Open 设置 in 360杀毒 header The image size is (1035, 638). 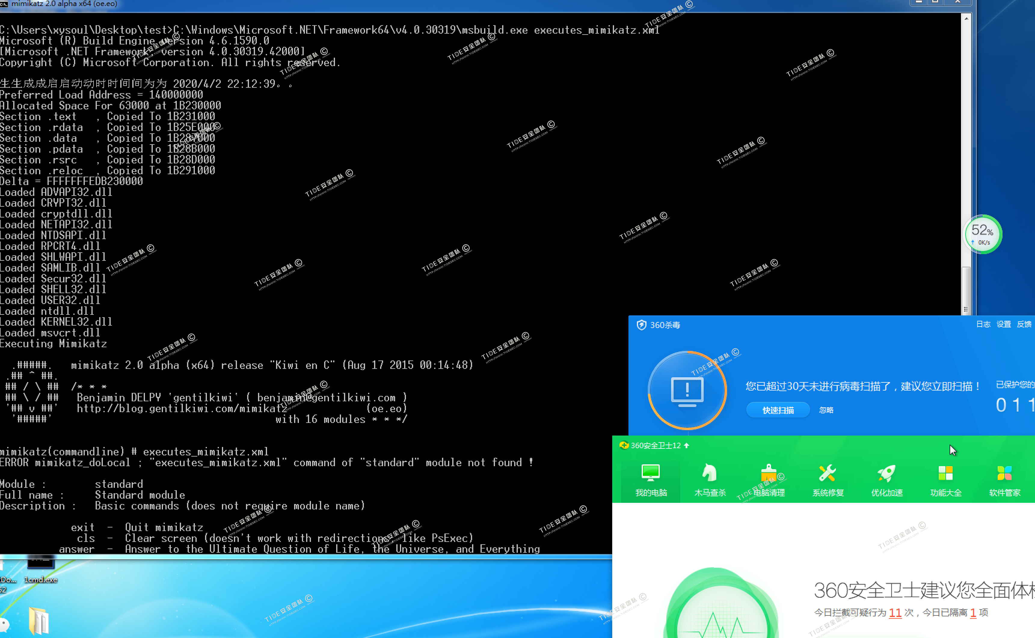(x=1003, y=324)
